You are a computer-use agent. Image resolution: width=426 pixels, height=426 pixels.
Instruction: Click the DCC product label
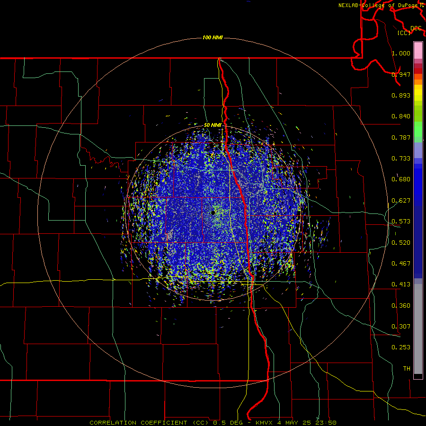click(416, 28)
